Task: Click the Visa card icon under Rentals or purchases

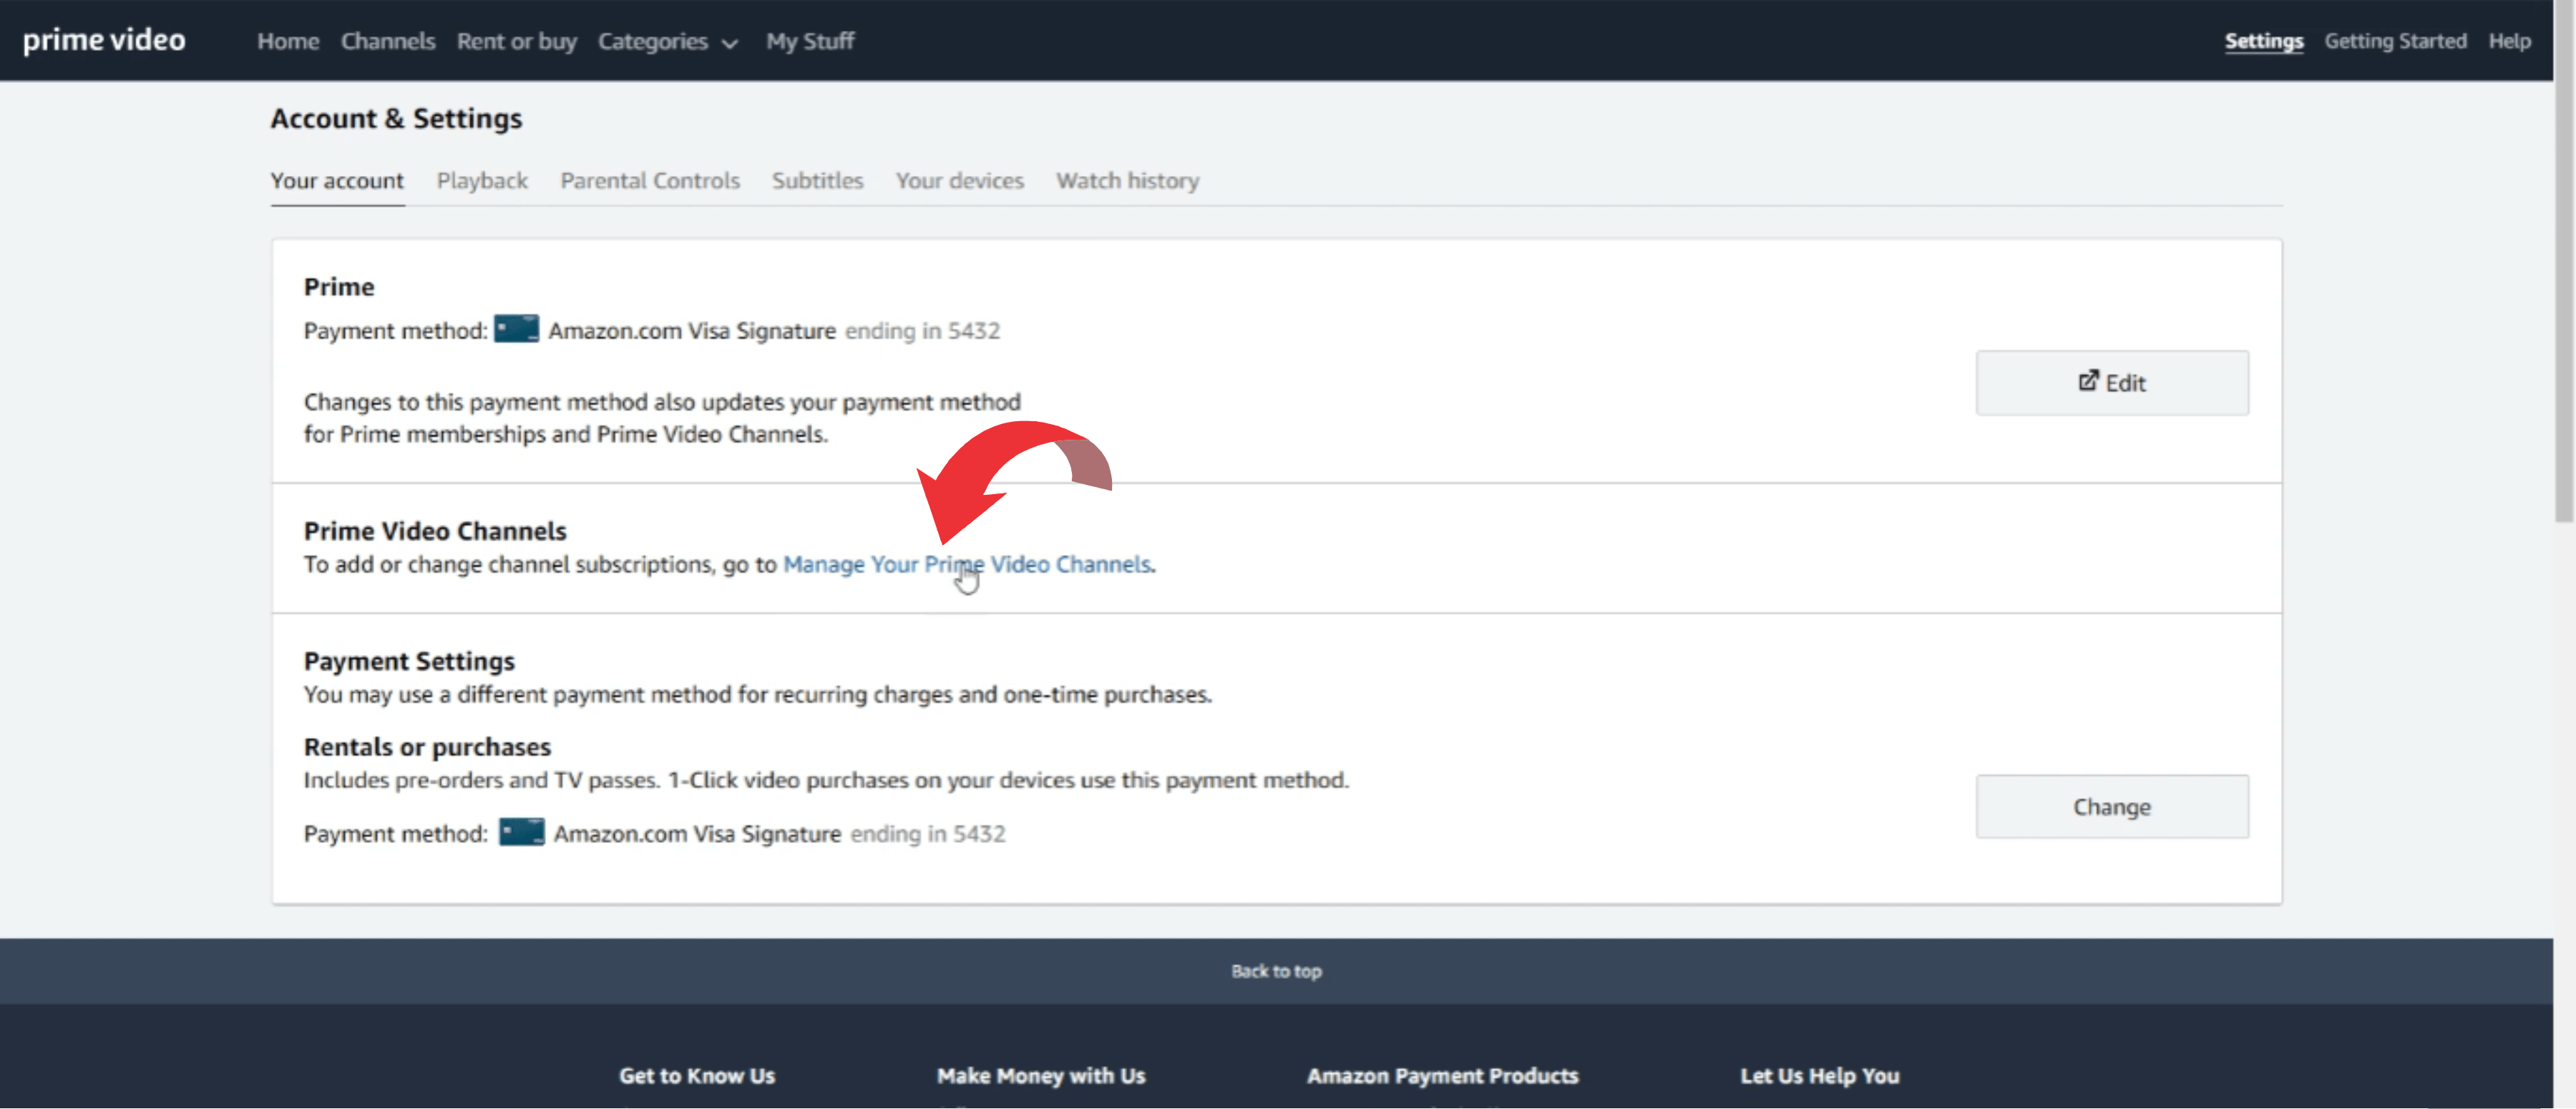Action: [521, 832]
